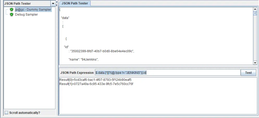Click the JSON response scrollbar up arrow
259x118 pixels.
pos(255,9)
